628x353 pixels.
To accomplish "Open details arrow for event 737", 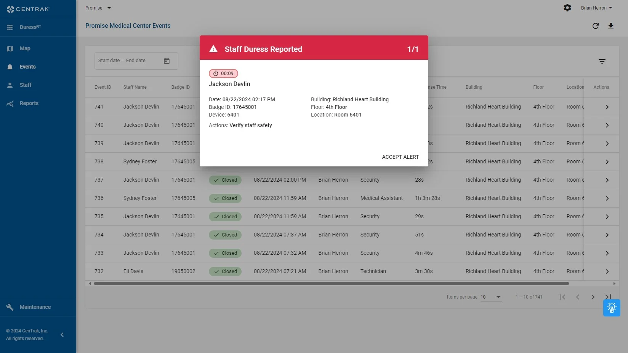I will click(607, 180).
